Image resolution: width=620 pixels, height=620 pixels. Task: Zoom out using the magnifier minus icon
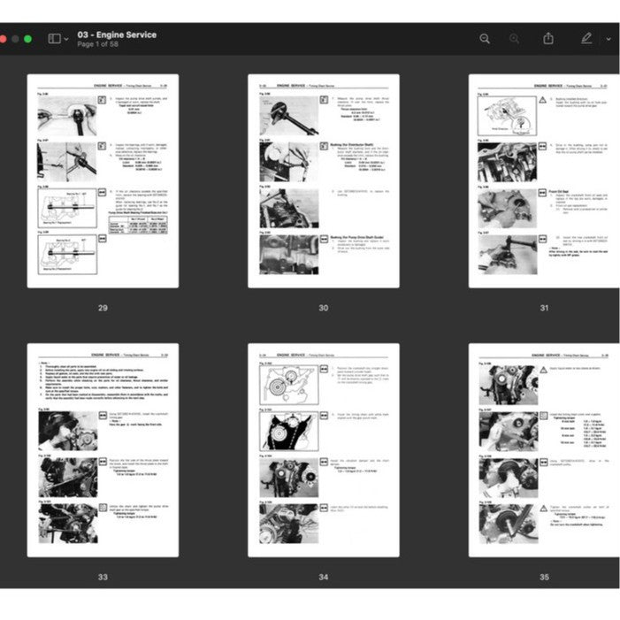(x=485, y=39)
